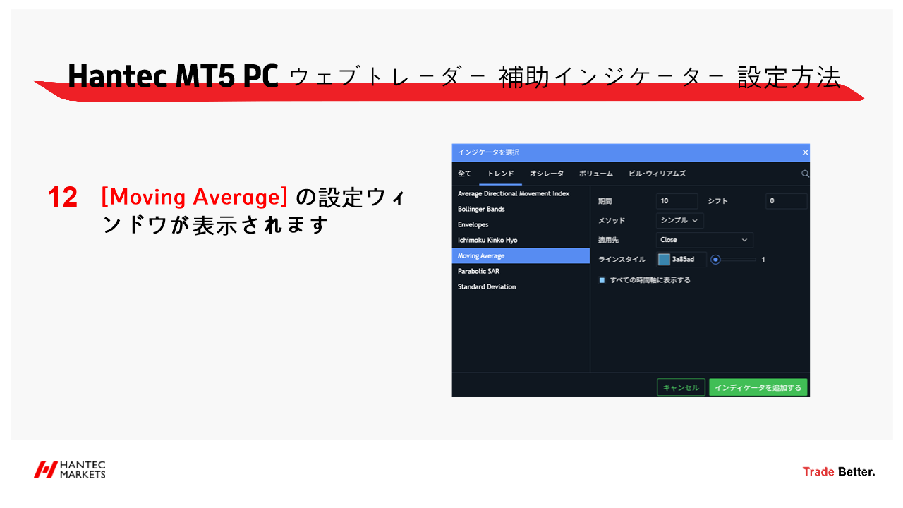
Task: Click the キャンセル button
Action: click(681, 387)
